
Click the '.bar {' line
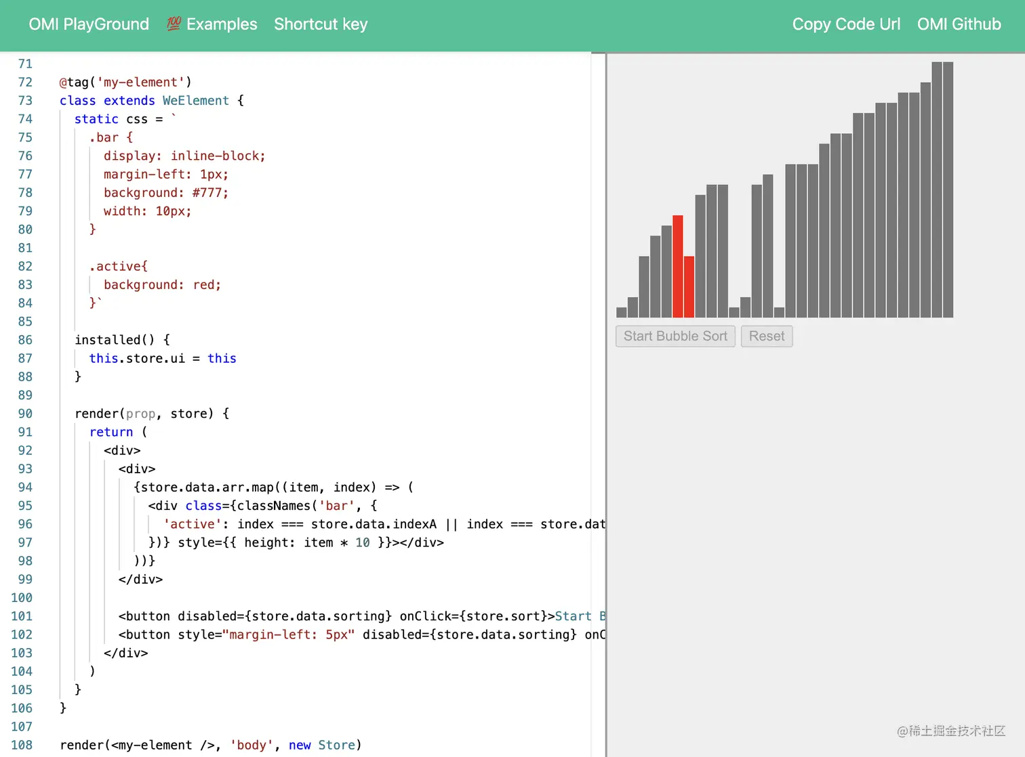111,137
